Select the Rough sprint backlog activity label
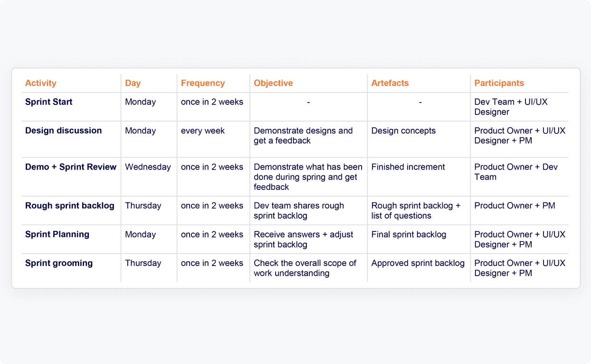 coord(70,206)
